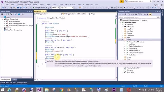Screen dimensions: 164x92
Task: Open the feedback speech bubble icon
Action: 126,2
